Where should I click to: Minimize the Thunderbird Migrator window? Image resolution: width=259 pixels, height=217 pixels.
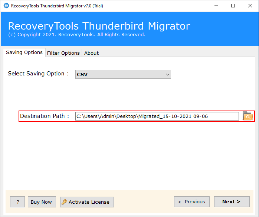click(x=216, y=6)
